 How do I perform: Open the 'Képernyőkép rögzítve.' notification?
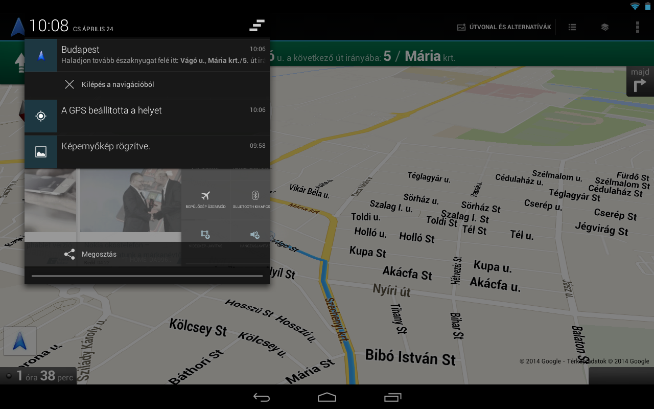point(147,152)
